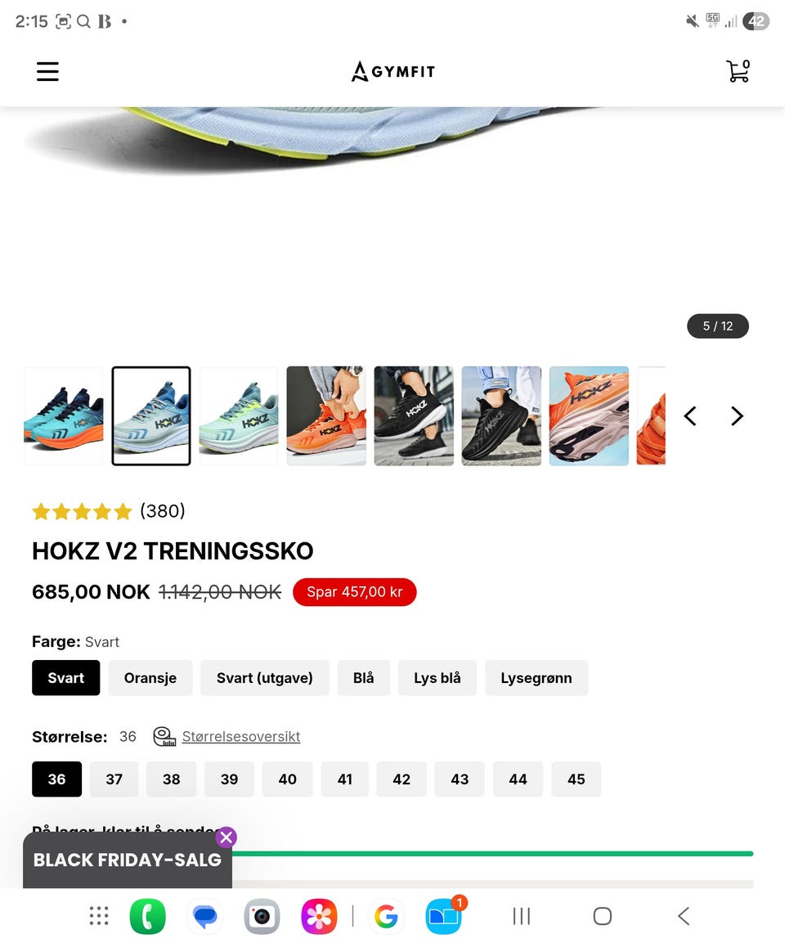The width and height of the screenshot is (785, 943).
Task: Open the shopping cart
Action: (x=738, y=71)
